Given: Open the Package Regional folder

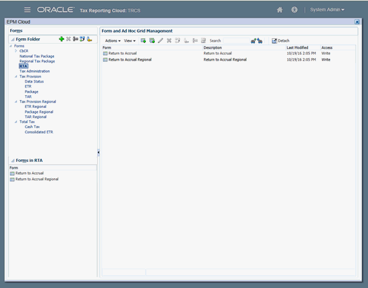Looking at the screenshot, I should (39, 112).
